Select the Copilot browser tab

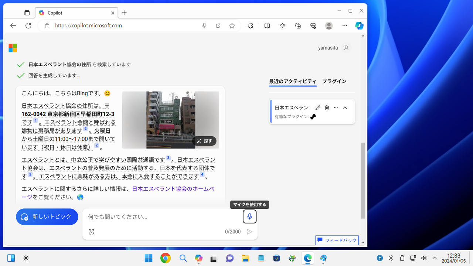pyautogui.click(x=76, y=13)
